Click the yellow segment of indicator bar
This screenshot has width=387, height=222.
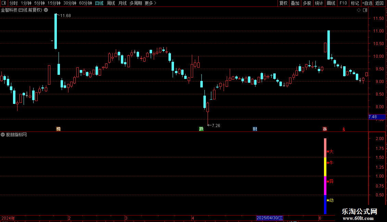pyautogui.click(x=325, y=167)
